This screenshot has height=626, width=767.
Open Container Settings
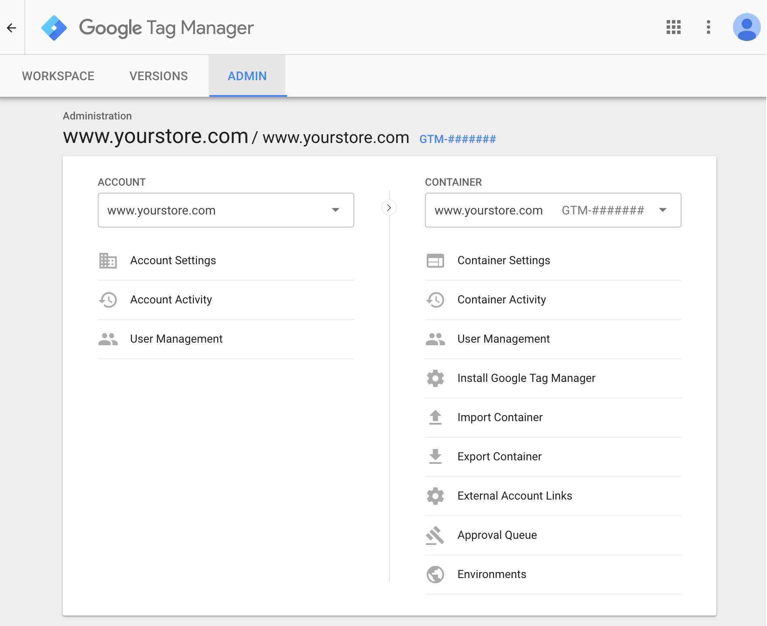pyautogui.click(x=553, y=261)
